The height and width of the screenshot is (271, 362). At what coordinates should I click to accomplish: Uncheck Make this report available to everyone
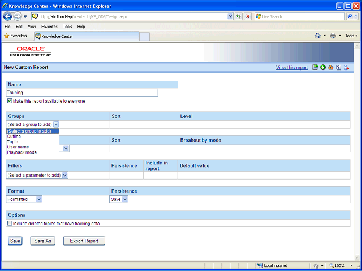(10, 101)
